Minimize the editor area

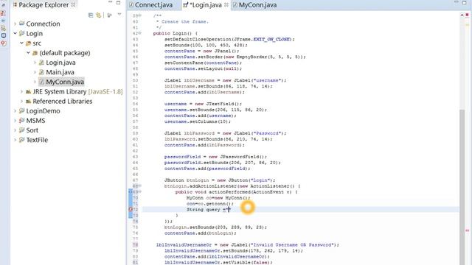pyautogui.click(x=456, y=2)
